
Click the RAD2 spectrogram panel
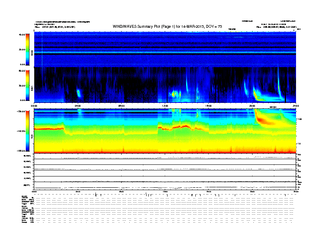165,49
